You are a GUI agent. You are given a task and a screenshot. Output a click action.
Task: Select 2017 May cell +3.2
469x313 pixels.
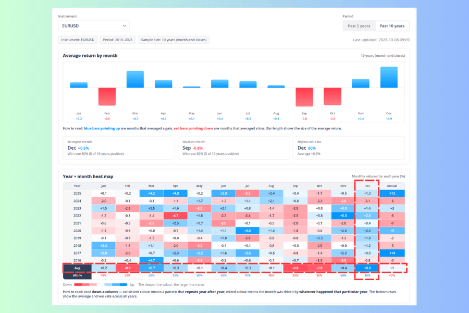[x=200, y=253]
